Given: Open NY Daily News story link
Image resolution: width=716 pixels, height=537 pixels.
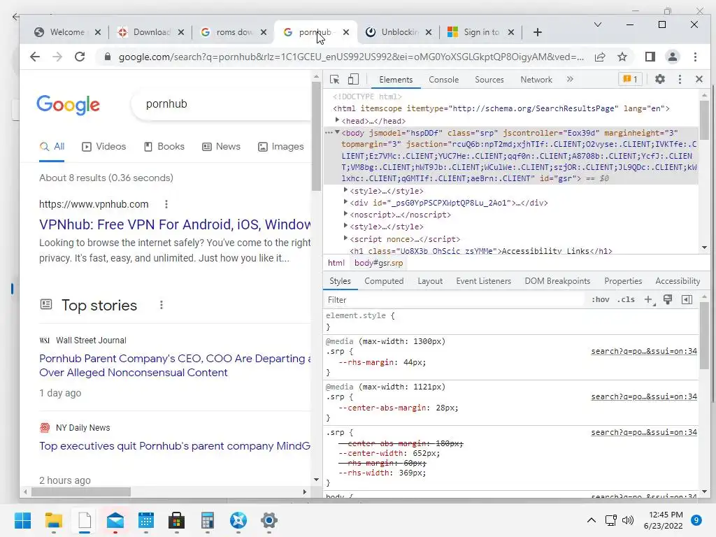Looking at the screenshot, I should (175, 446).
